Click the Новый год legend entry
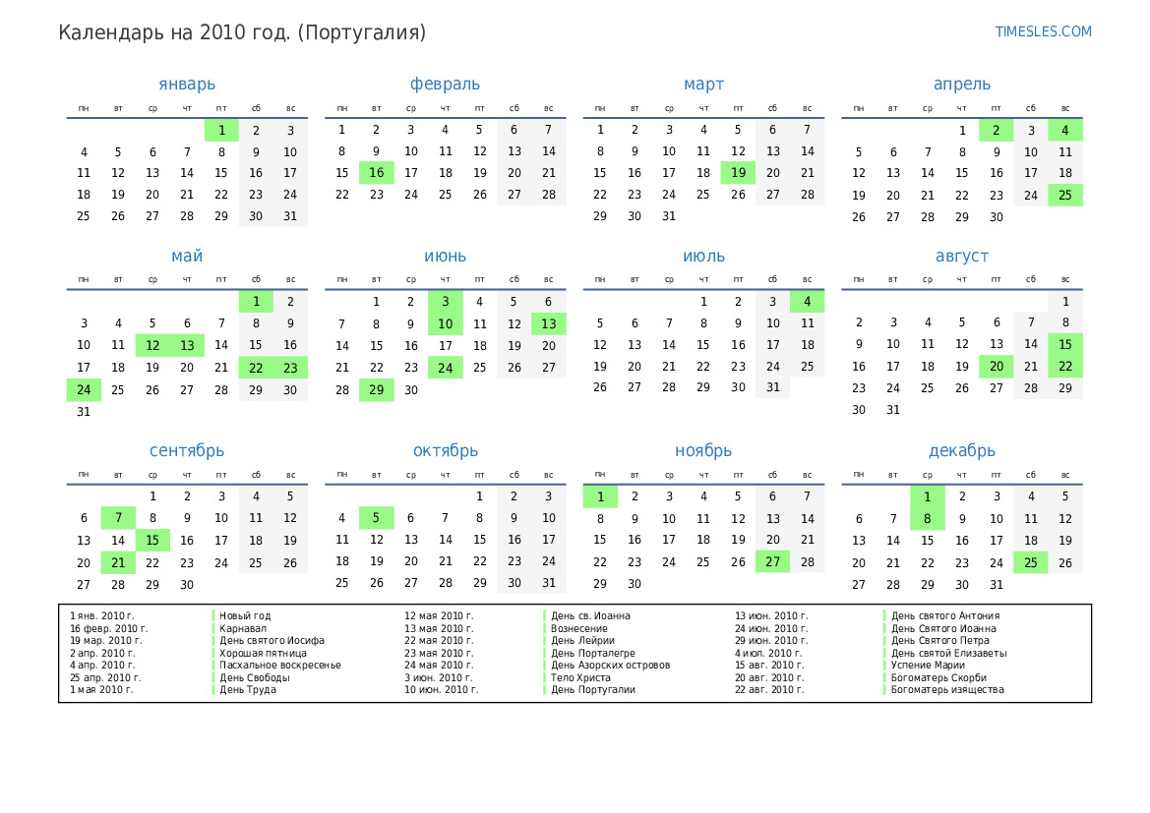The width and height of the screenshot is (1150, 813). tap(245, 616)
